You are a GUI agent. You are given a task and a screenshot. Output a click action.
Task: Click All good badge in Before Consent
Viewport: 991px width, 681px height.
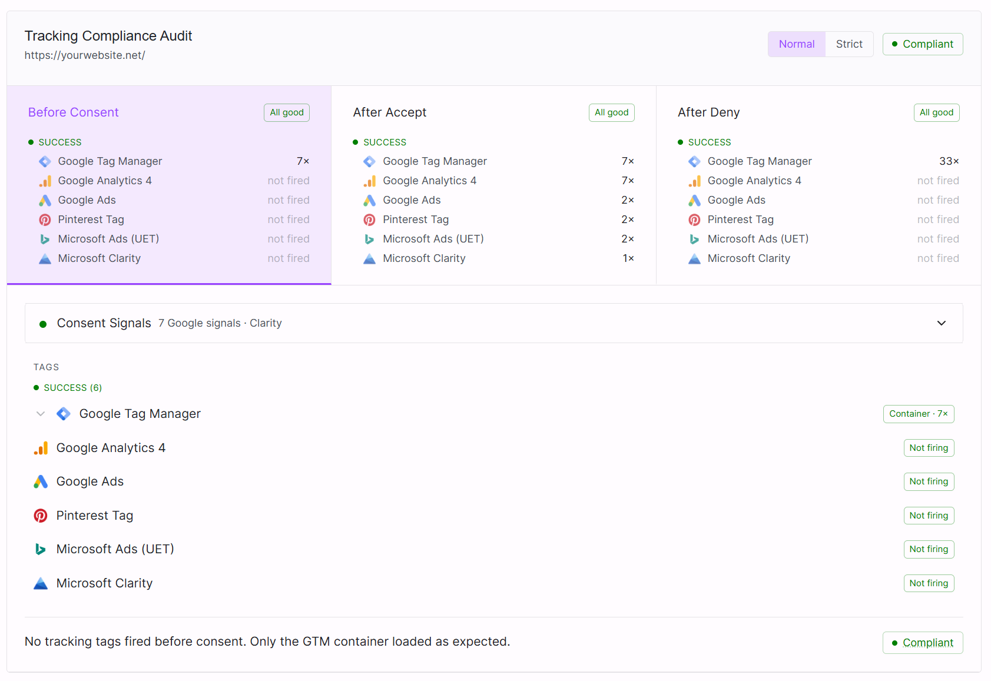click(x=287, y=112)
